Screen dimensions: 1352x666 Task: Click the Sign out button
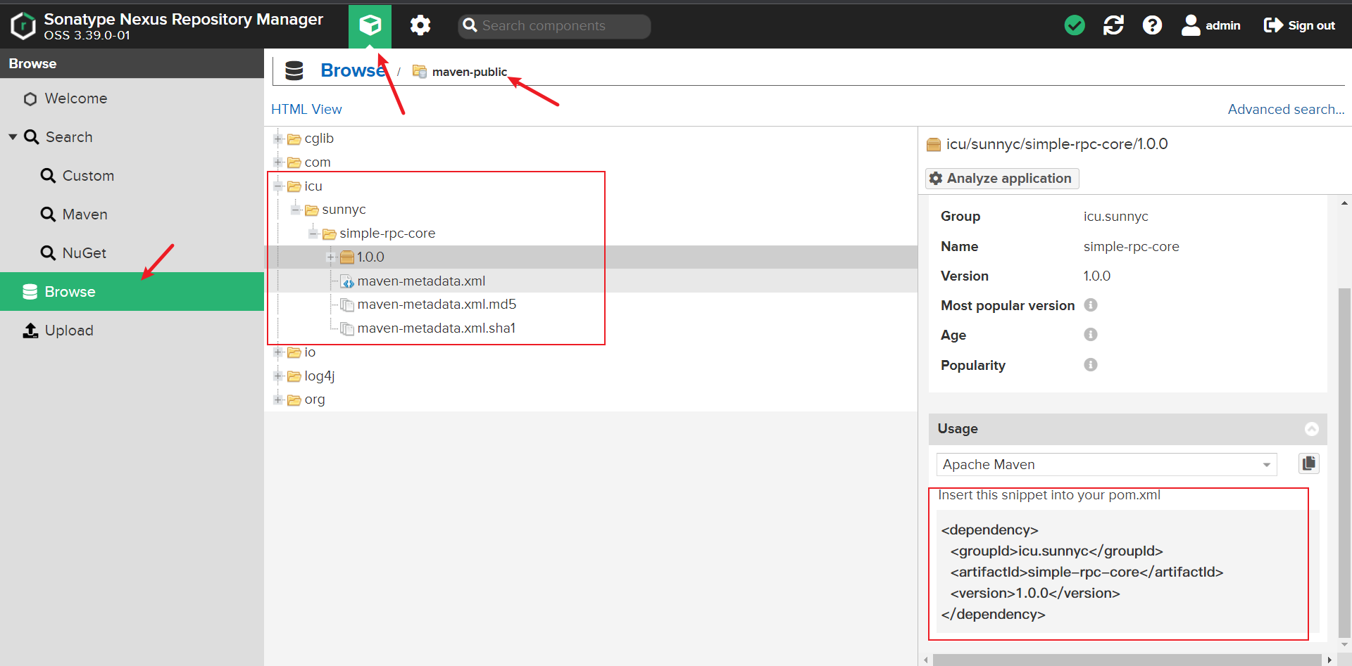1299,25
